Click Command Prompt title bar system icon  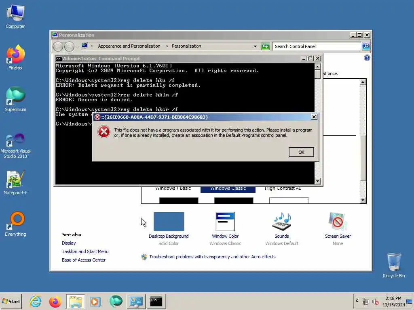(x=59, y=59)
